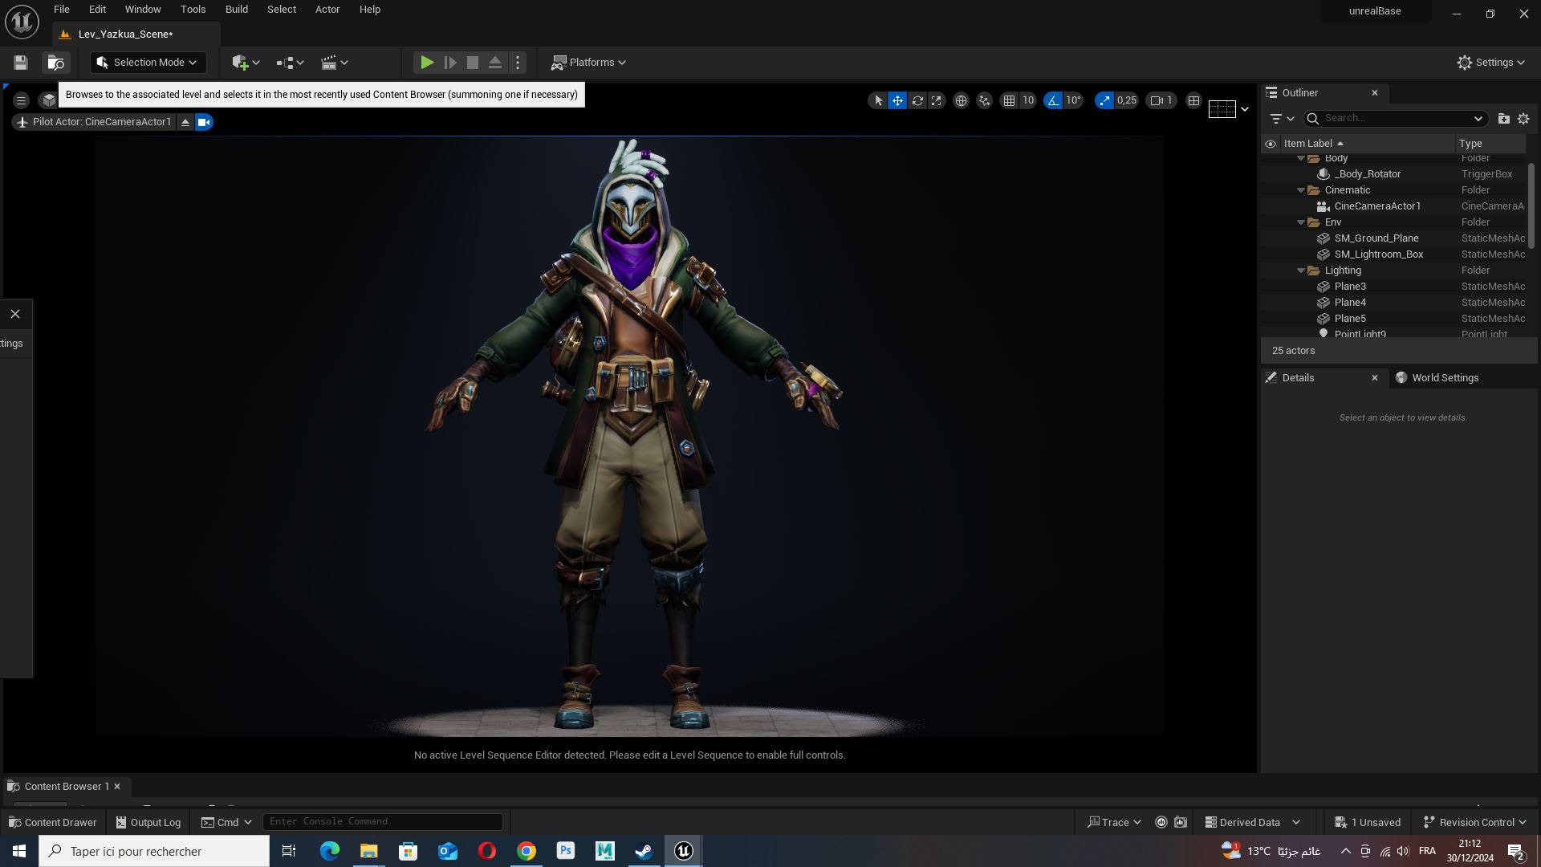Viewport: 1541px width, 867px height.
Task: Toggle world/local coordinate system globe icon
Action: tap(961, 100)
